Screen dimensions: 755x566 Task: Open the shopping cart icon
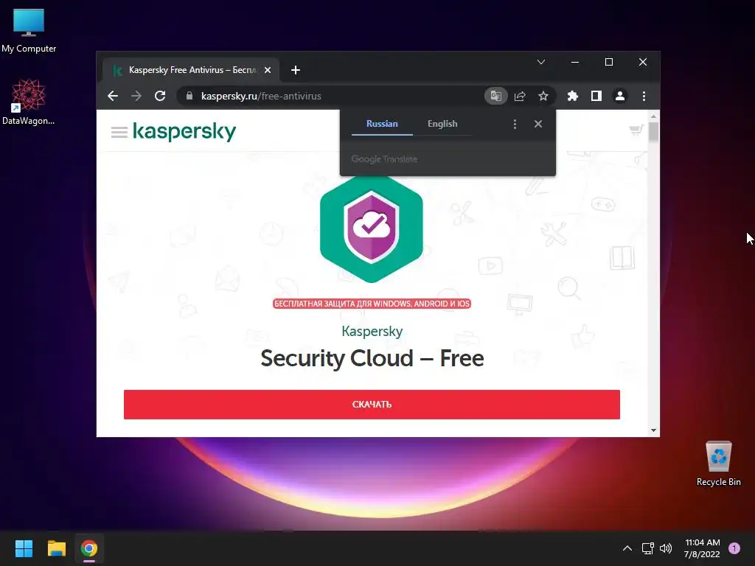636,130
